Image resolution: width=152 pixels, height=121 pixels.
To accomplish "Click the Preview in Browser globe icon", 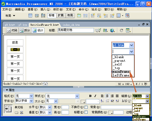I will pyautogui.click(x=112, y=30).
